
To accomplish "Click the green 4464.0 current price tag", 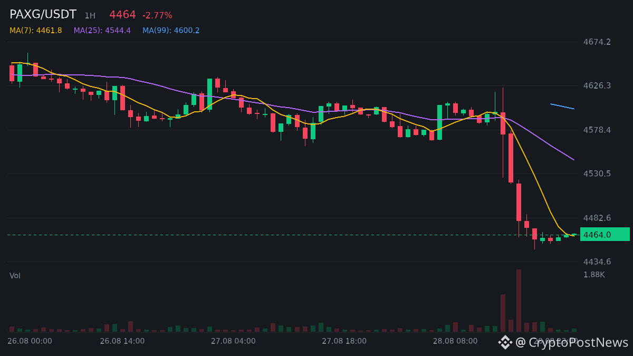I will (605, 234).
